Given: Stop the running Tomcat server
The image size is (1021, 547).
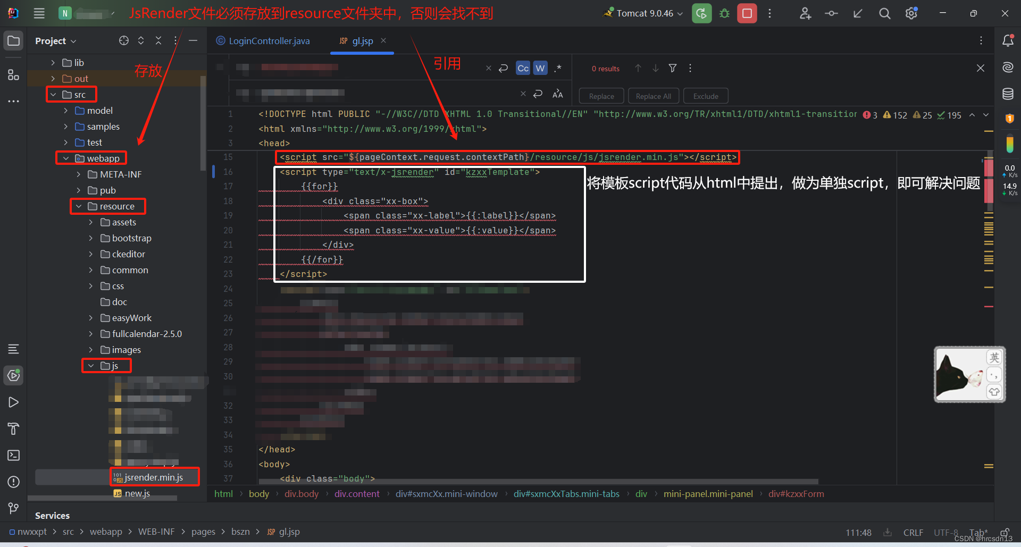Looking at the screenshot, I should coord(747,13).
